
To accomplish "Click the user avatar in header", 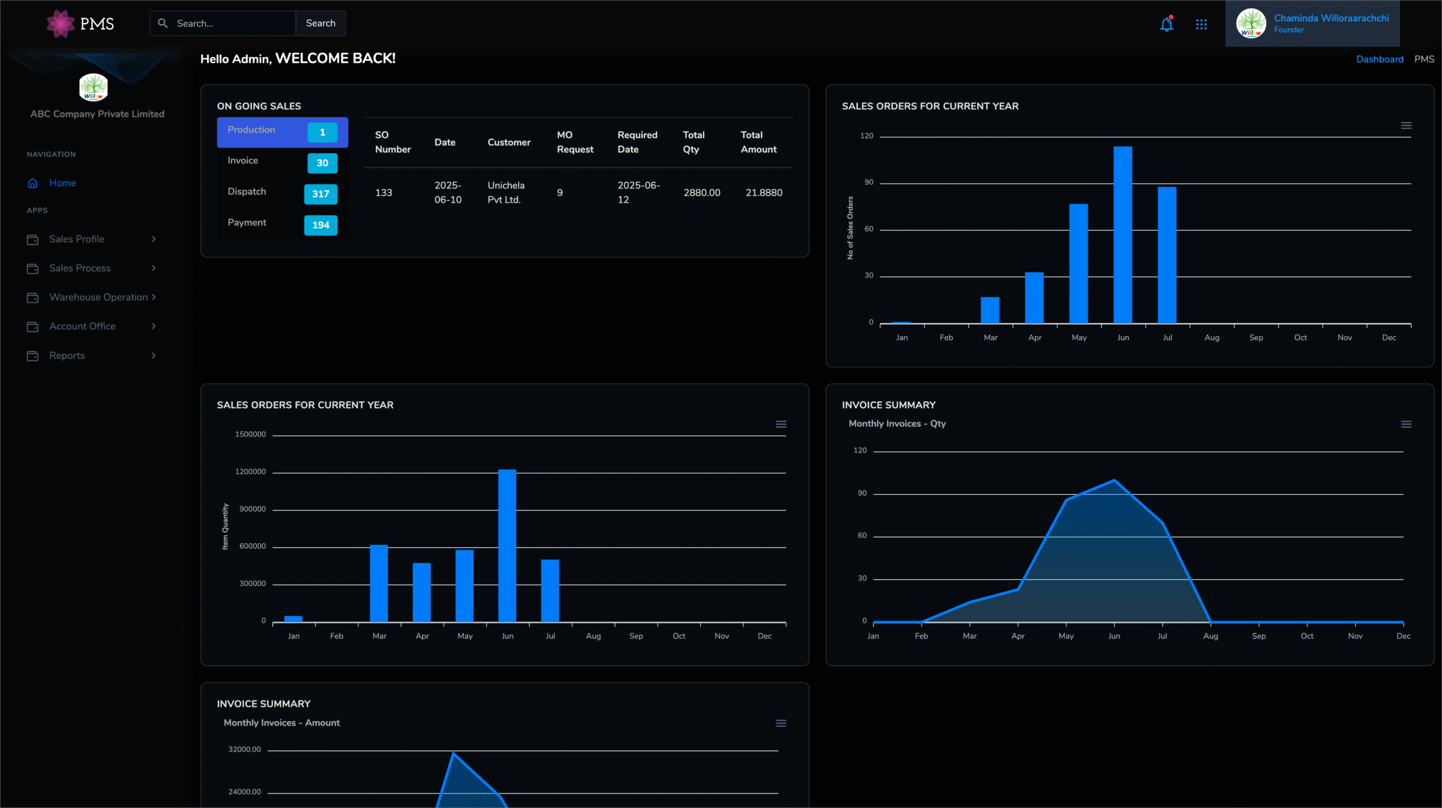I will (x=1251, y=23).
